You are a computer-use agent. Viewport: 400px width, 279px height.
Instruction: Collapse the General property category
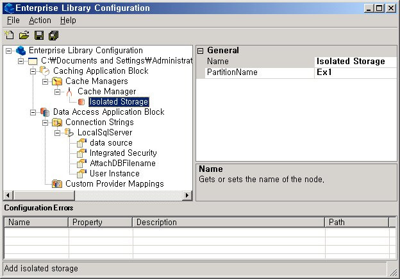point(201,51)
